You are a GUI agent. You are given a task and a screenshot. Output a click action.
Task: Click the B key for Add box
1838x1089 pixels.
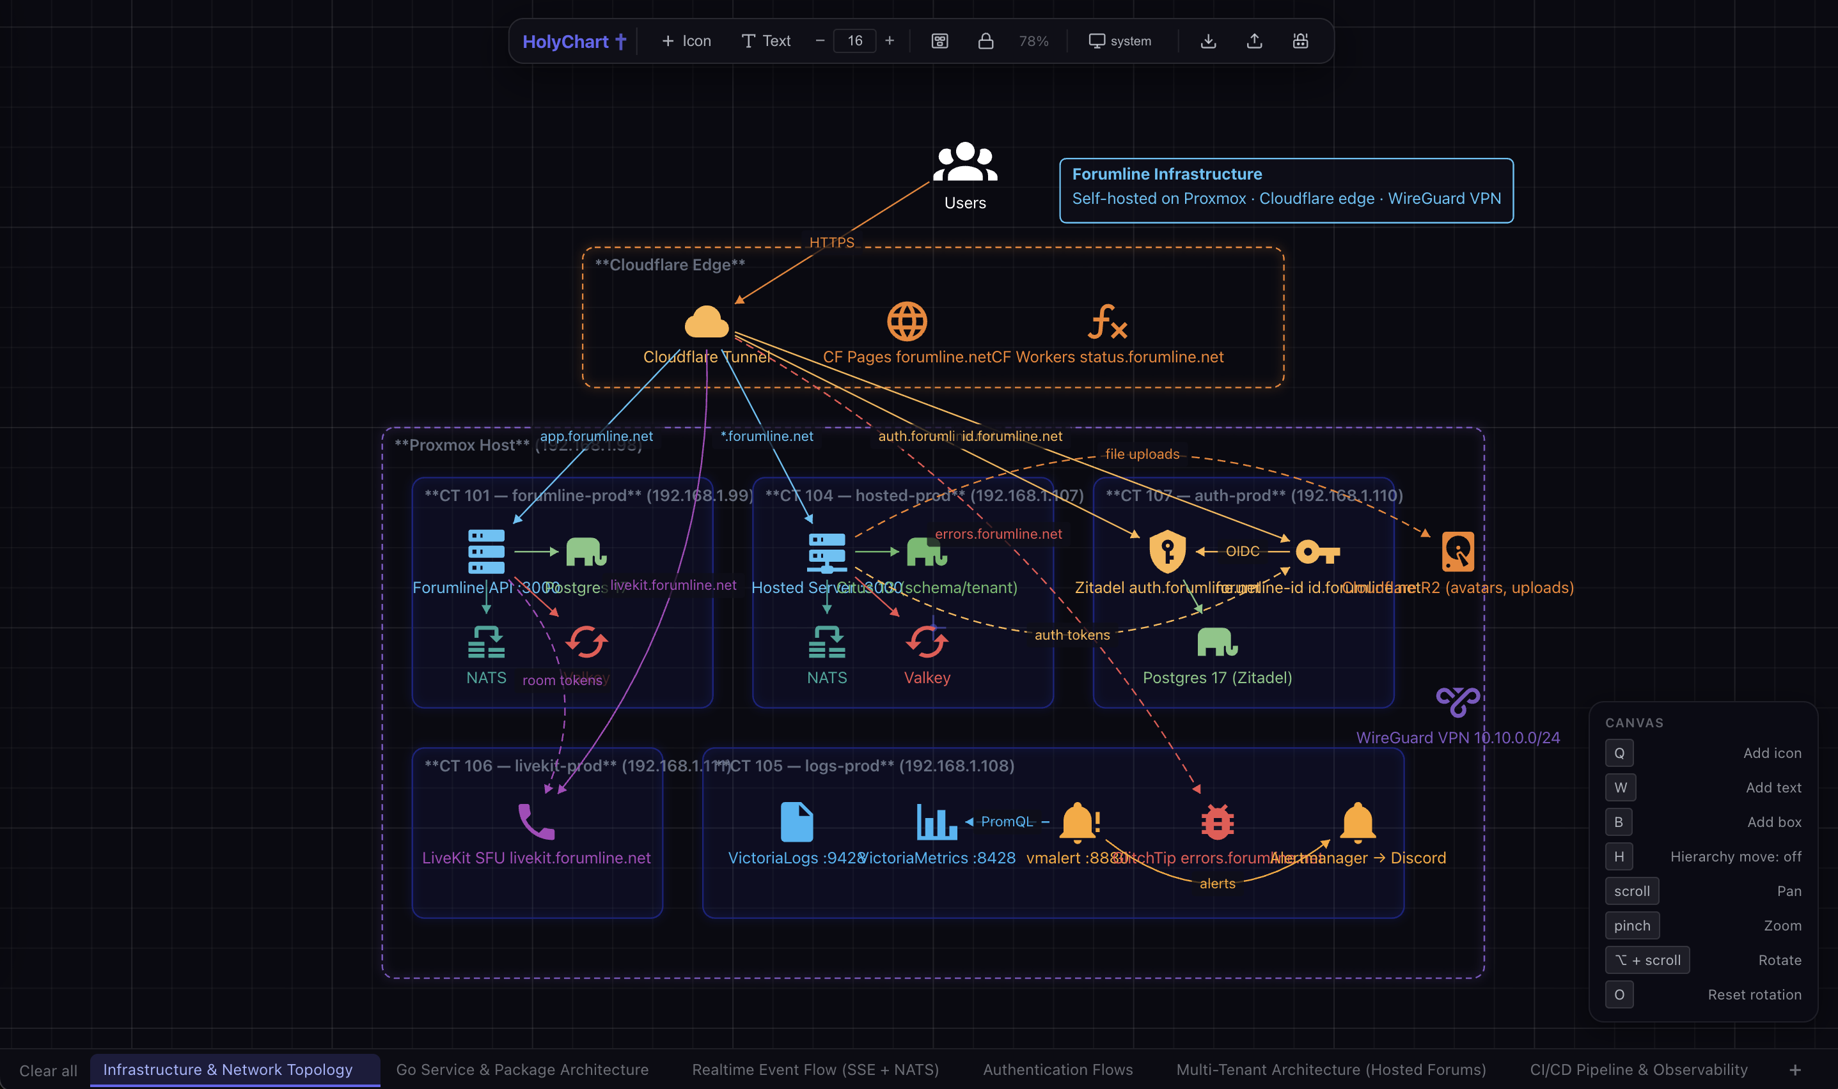point(1619,822)
